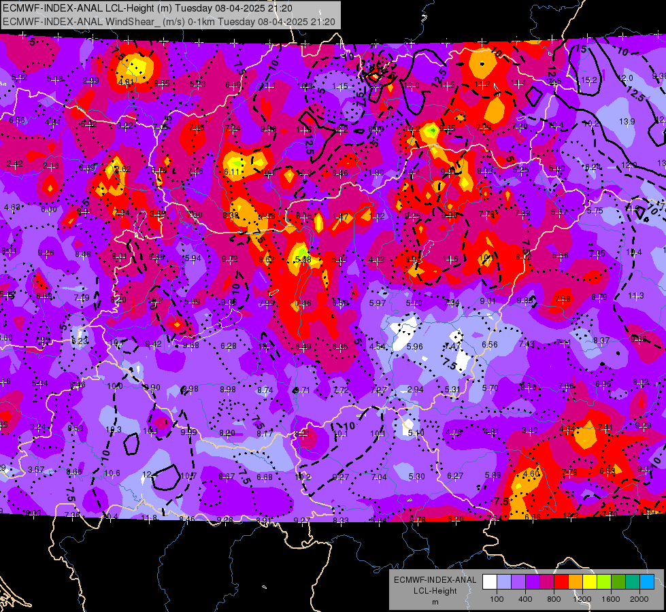The height and width of the screenshot is (612, 666).
Task: Click the grid value 1.80
Action: [x=376, y=173]
